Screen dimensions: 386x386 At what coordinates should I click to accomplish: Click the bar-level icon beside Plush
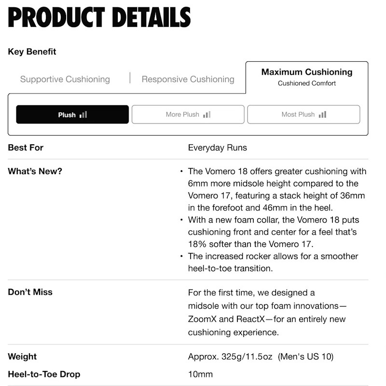pos(83,114)
